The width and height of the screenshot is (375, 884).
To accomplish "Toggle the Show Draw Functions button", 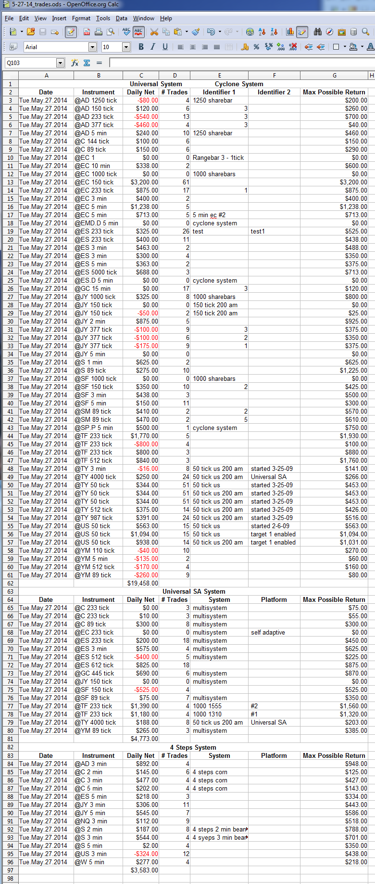I will coord(302,32).
